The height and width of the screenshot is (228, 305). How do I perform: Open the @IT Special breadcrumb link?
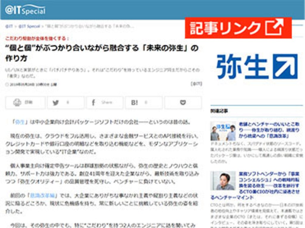(29, 26)
